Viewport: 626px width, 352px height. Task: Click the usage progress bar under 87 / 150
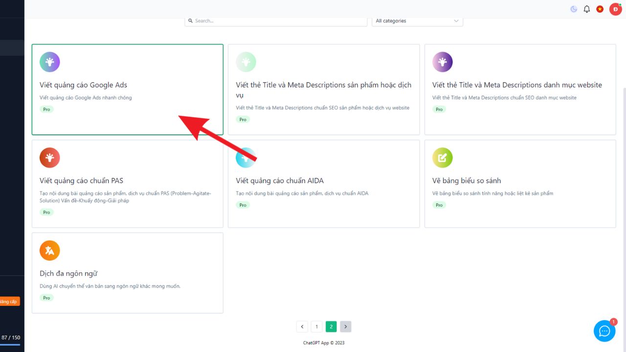point(10,345)
